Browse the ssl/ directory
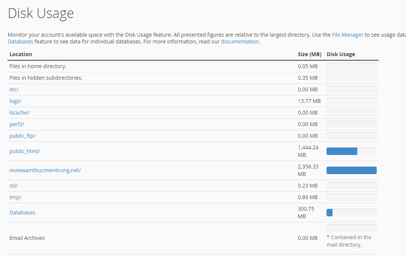The height and width of the screenshot is (256, 406). (x=13, y=186)
